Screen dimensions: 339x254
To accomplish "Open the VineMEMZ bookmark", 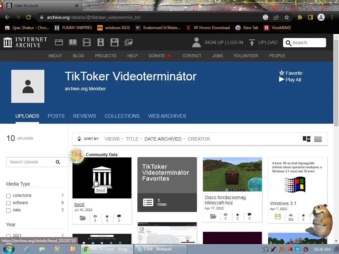I will coord(277,28).
